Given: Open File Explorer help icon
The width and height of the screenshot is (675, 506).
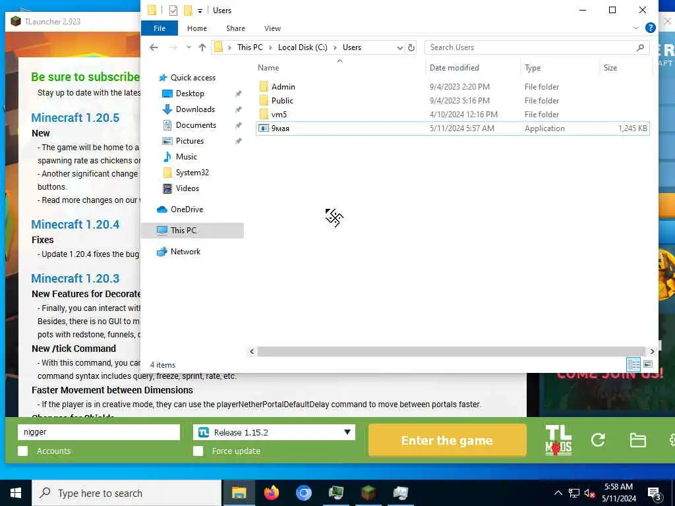Looking at the screenshot, I should tap(651, 28).
